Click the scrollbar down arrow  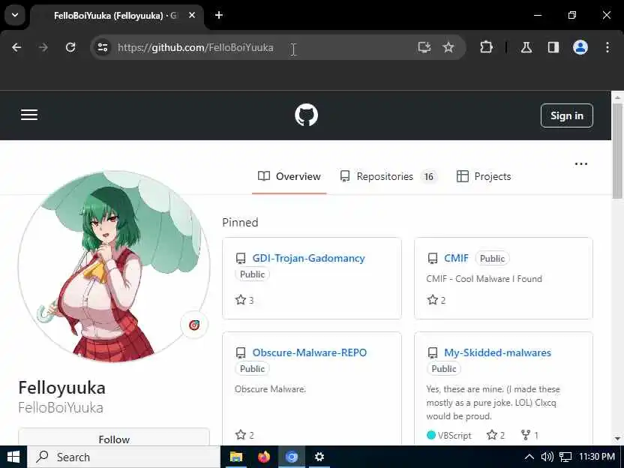(617, 439)
